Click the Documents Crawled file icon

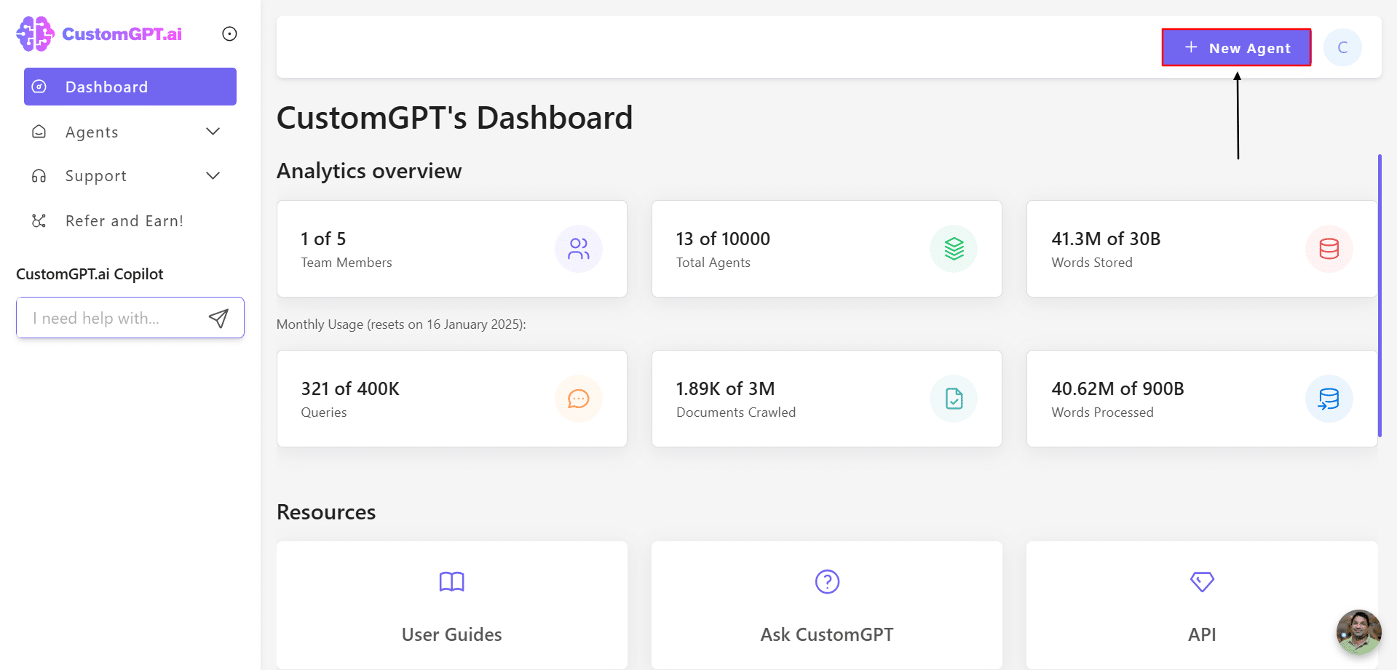(954, 399)
